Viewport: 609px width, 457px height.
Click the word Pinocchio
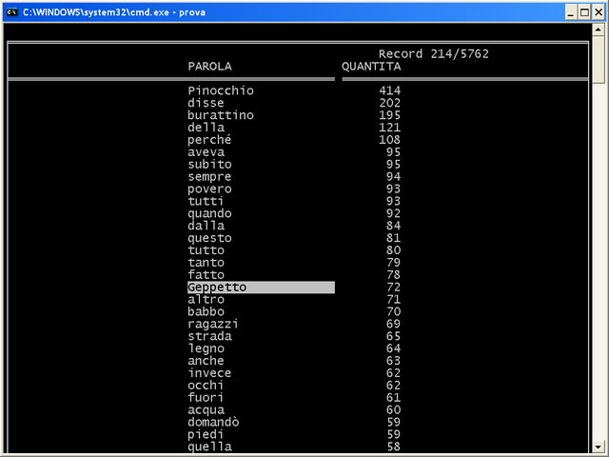pos(221,90)
